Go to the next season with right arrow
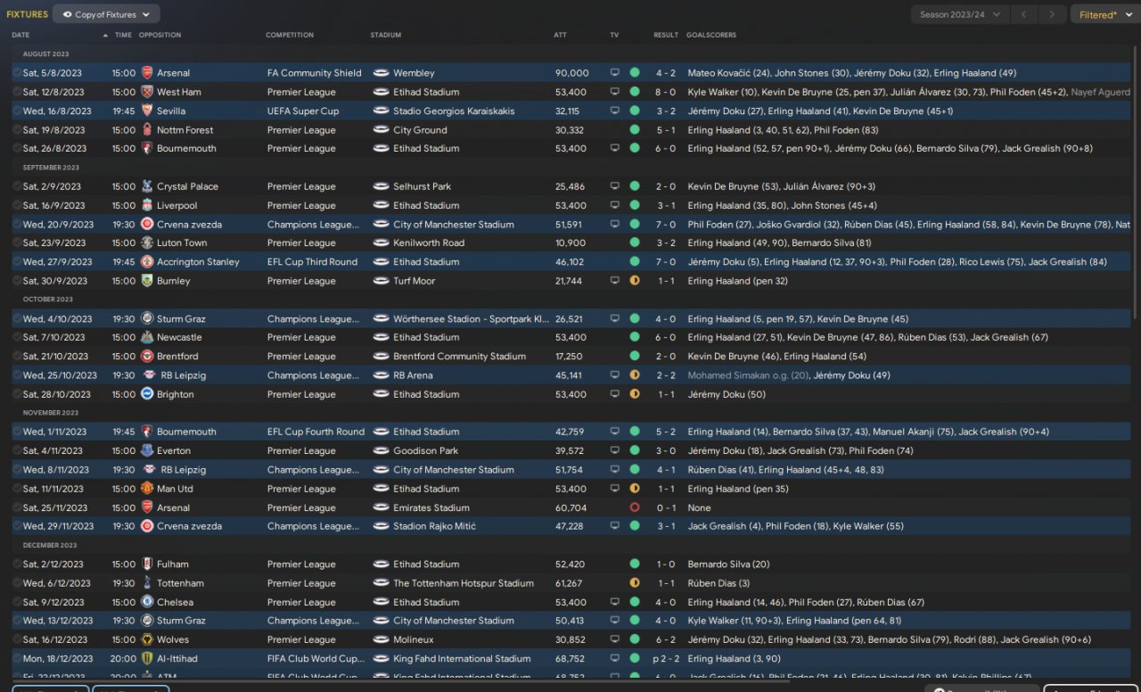The height and width of the screenshot is (692, 1141). (x=1054, y=14)
